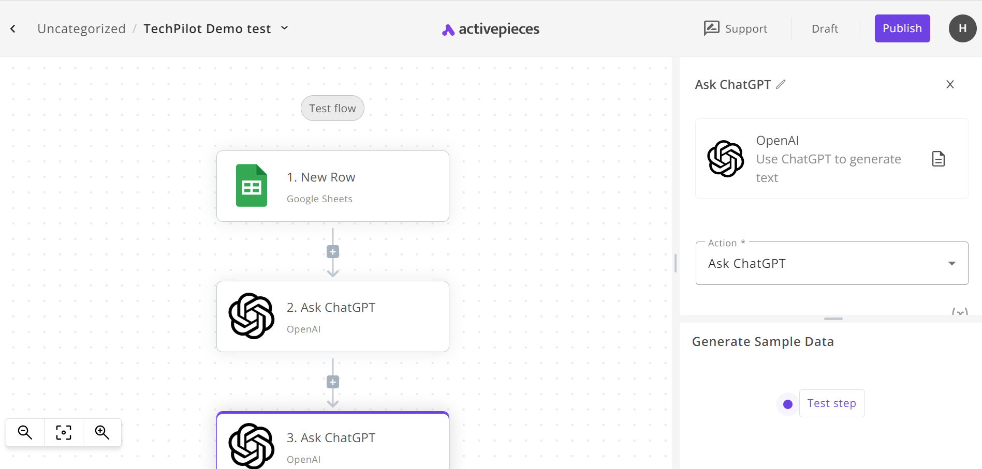Click the Test step button
This screenshot has height=469, width=982.
(832, 403)
